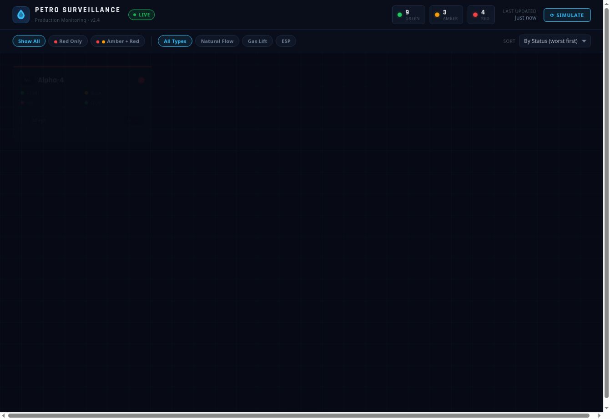Click the blue droplet app logo
The height and width of the screenshot is (419, 610).
tap(21, 15)
